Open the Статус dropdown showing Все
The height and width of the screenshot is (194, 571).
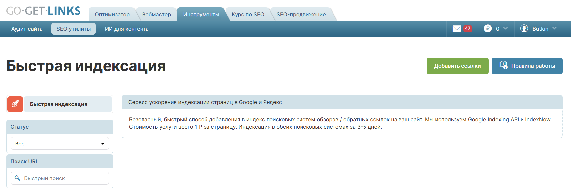tap(60, 144)
